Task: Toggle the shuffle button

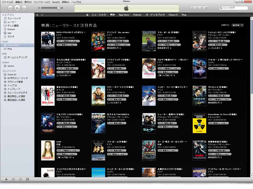Action: tap(13, 179)
